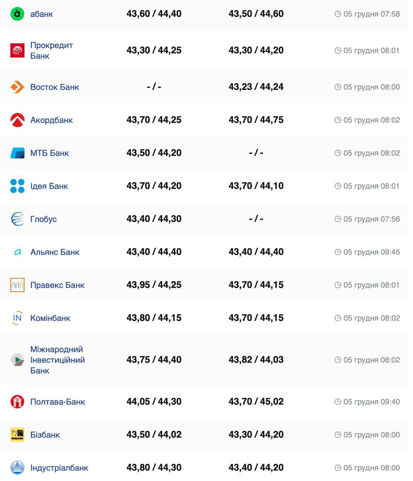Viewport: 413px width, 481px height.
Task: Click the blue МТБ Банк logo
Action: coord(17,153)
